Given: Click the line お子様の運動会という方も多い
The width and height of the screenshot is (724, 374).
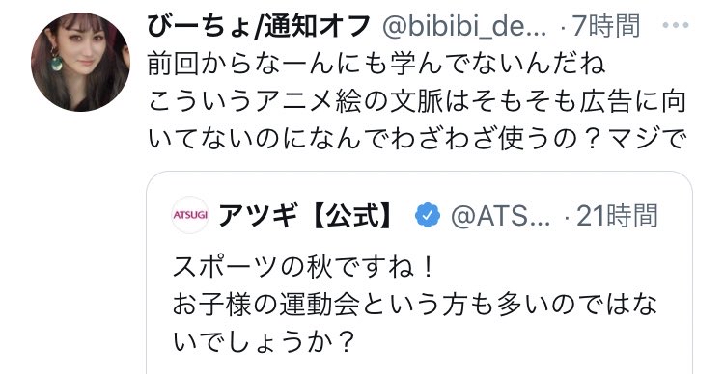Looking at the screenshot, I should click(x=415, y=305).
